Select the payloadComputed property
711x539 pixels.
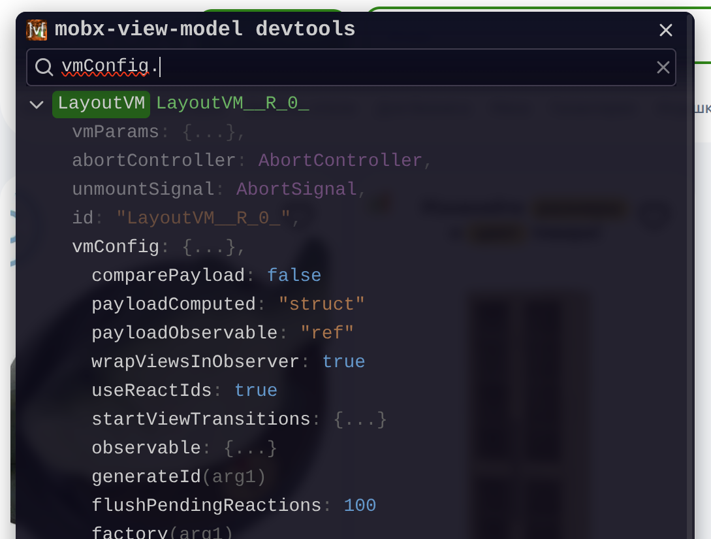pyautogui.click(x=174, y=304)
